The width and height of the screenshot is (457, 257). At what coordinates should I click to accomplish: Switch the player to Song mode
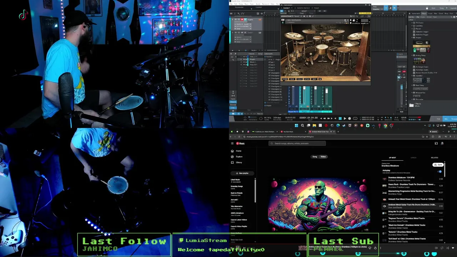tap(315, 157)
